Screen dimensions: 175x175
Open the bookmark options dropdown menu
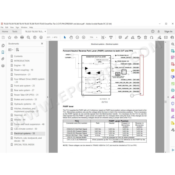pos(11,50)
